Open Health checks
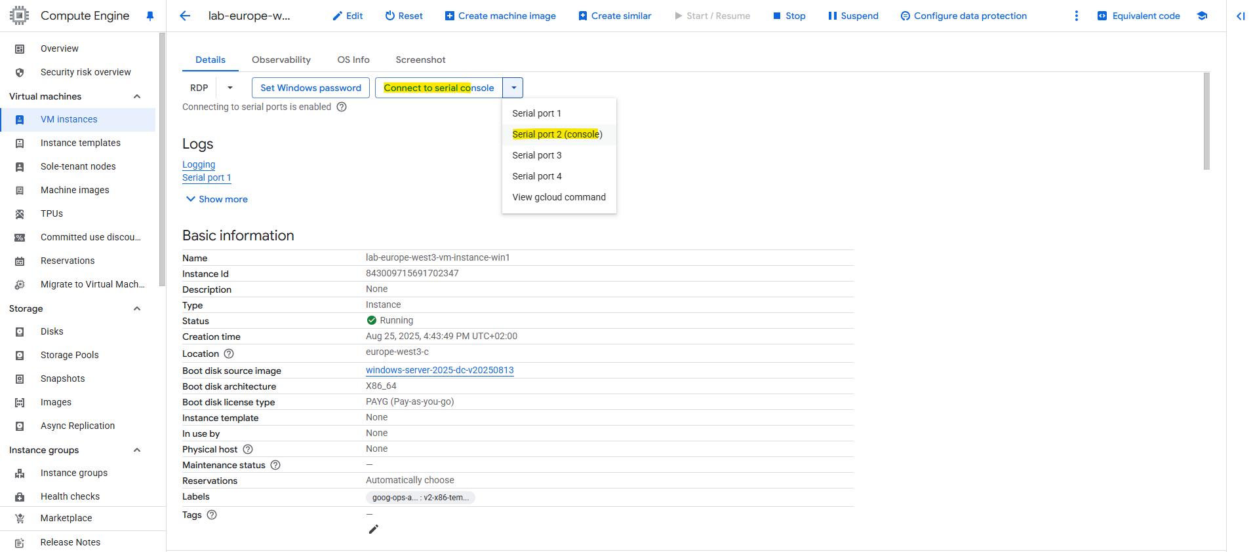The image size is (1253, 552). tap(77, 496)
